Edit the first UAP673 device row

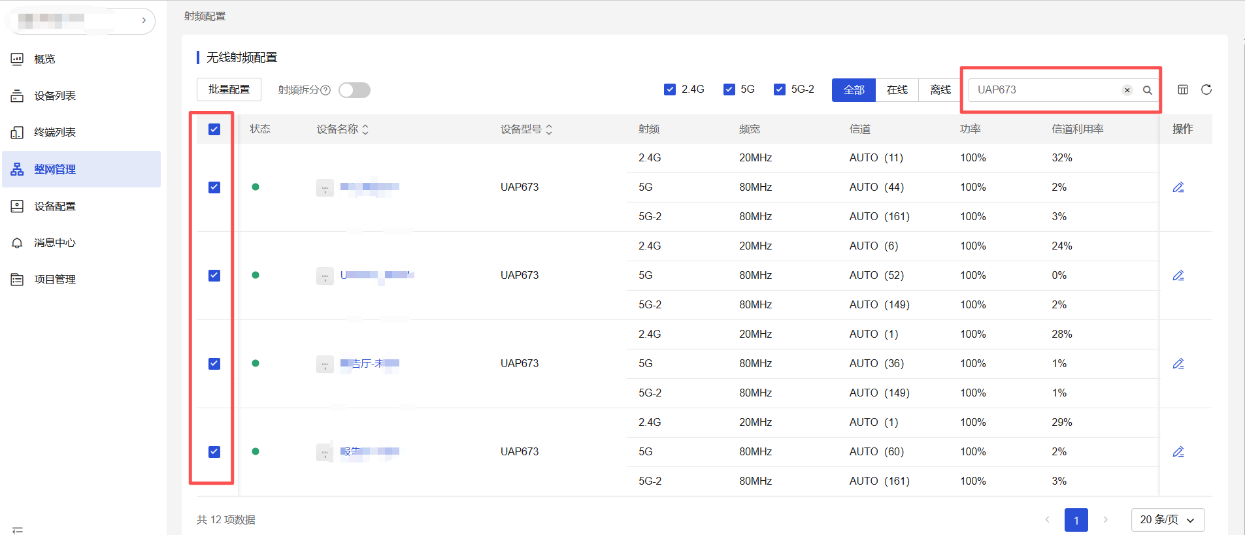coord(1178,187)
